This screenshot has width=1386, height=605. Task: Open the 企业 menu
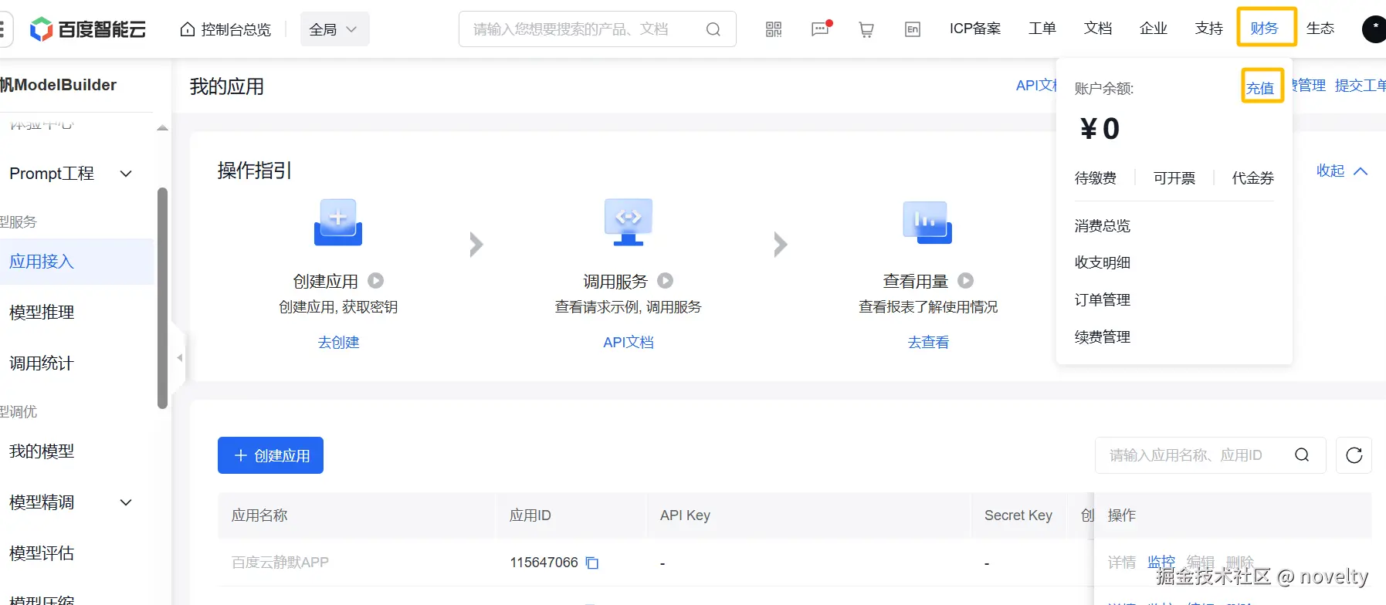click(1154, 29)
